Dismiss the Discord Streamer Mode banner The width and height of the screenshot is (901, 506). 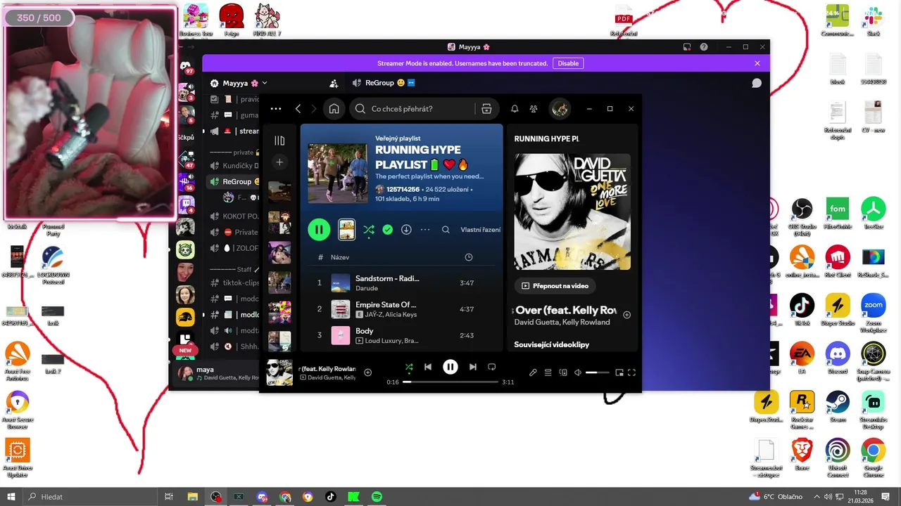(757, 63)
